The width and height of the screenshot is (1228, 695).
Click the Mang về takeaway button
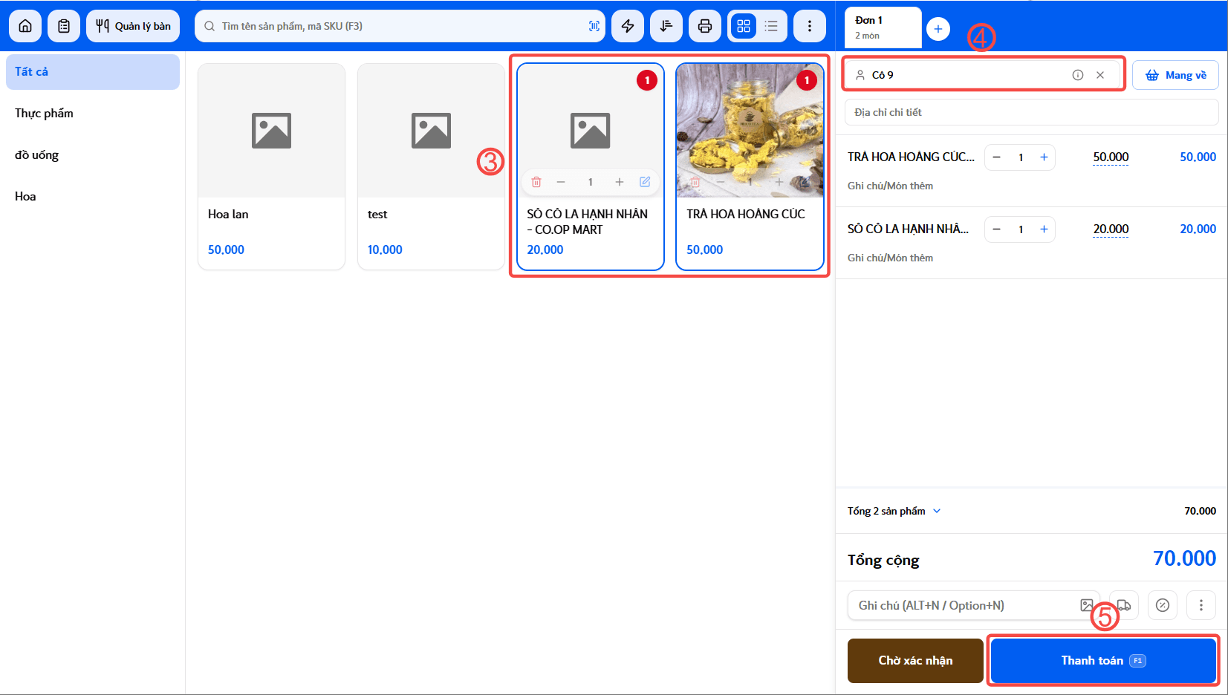pyautogui.click(x=1175, y=75)
